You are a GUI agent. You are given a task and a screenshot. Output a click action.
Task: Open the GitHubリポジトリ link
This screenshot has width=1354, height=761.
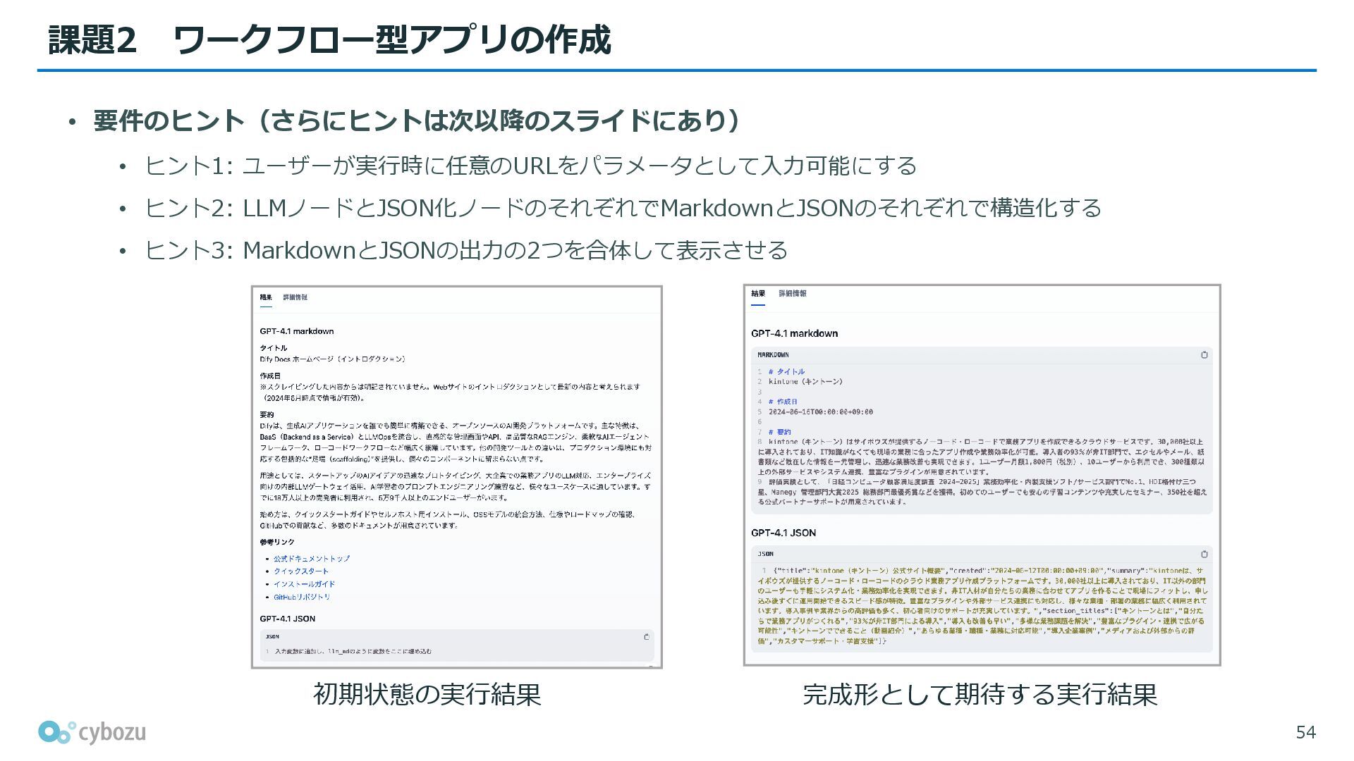[302, 597]
